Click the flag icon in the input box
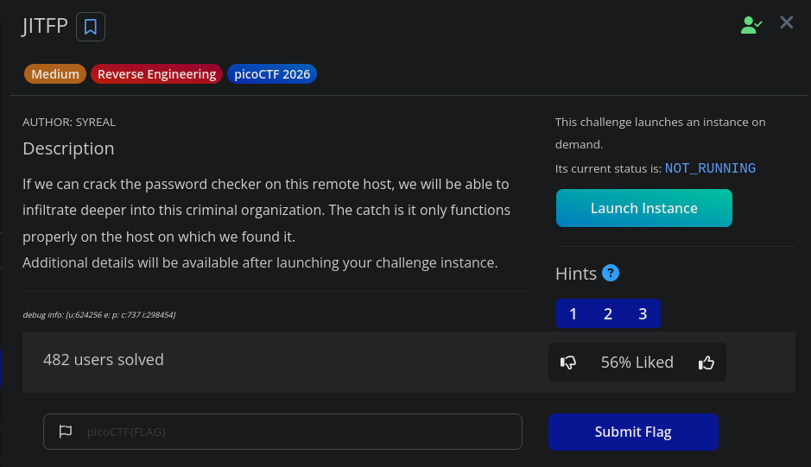 pyautogui.click(x=66, y=432)
